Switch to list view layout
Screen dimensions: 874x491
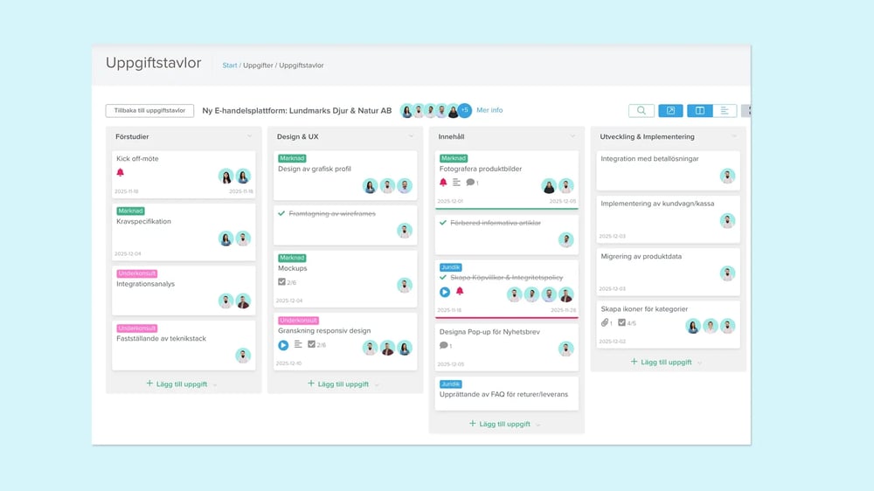[x=725, y=111]
